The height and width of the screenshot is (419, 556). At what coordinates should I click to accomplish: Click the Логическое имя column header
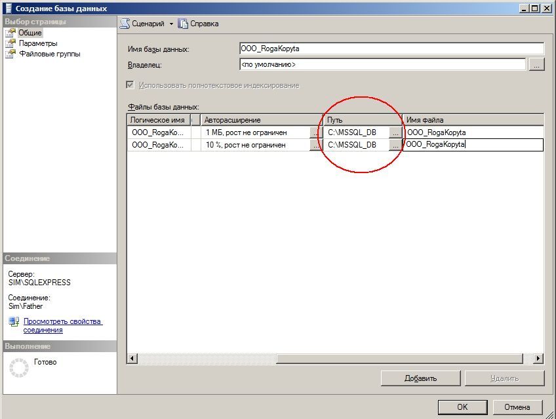pos(159,120)
